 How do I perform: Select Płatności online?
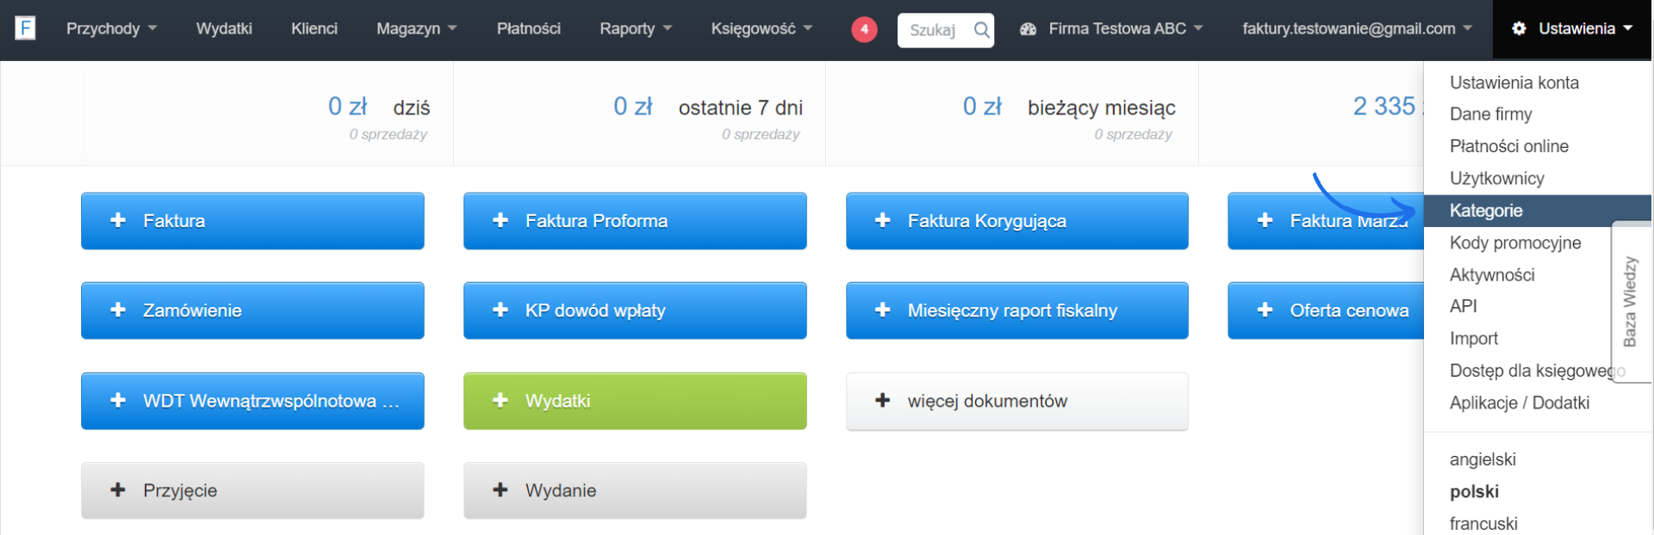coord(1509,146)
